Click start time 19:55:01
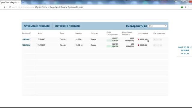Viewport: 192px width, 108px height. (79, 39)
